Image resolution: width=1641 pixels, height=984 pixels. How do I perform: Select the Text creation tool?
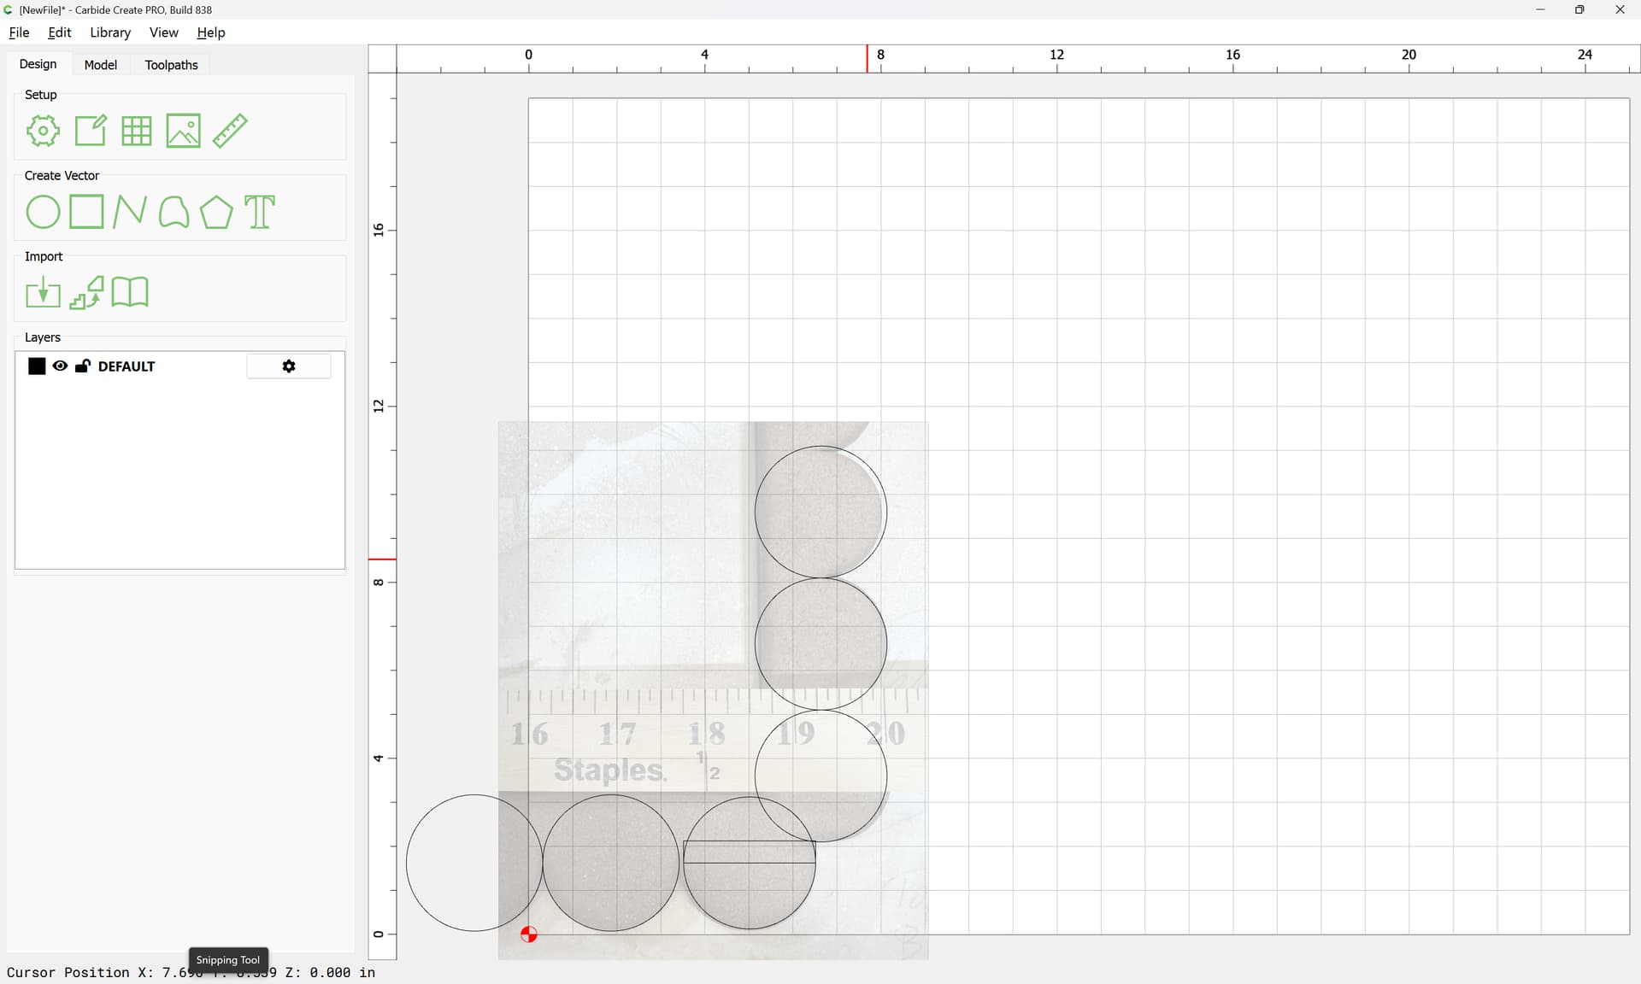pyautogui.click(x=260, y=212)
